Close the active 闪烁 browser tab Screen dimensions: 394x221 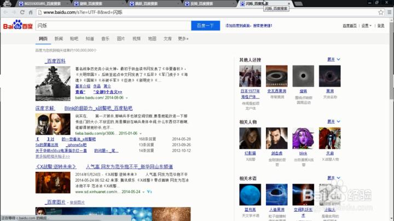click(x=289, y=3)
